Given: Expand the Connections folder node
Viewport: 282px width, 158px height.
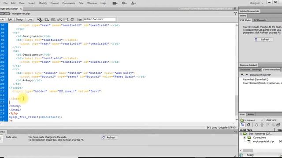Looking at the screenshot, I should 245,137.
